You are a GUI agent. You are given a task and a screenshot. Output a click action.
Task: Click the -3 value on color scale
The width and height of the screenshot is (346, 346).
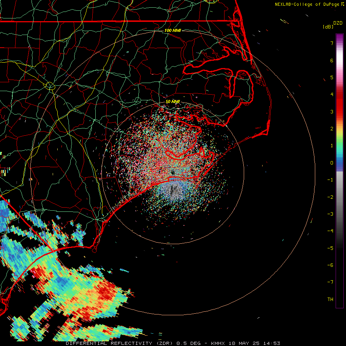pyautogui.click(x=330, y=214)
